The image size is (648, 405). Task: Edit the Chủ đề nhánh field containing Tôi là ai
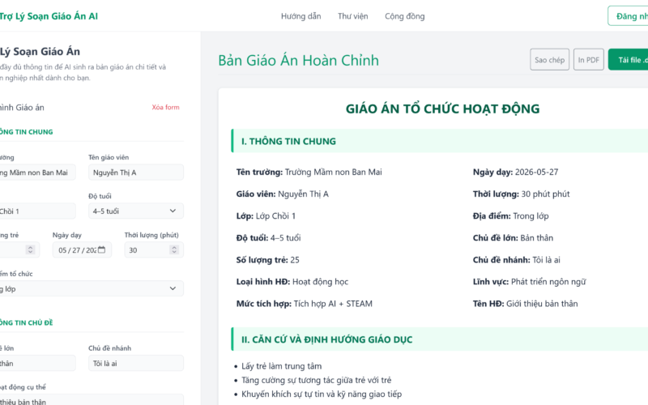[x=135, y=363]
